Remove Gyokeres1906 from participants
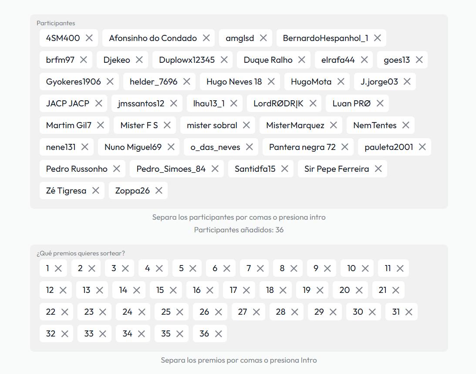The image size is (476, 374). [110, 82]
